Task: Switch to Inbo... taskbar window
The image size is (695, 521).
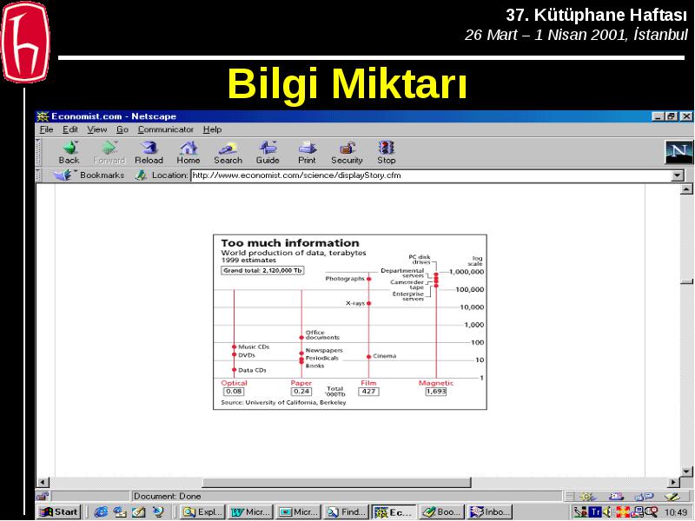Action: (x=490, y=512)
